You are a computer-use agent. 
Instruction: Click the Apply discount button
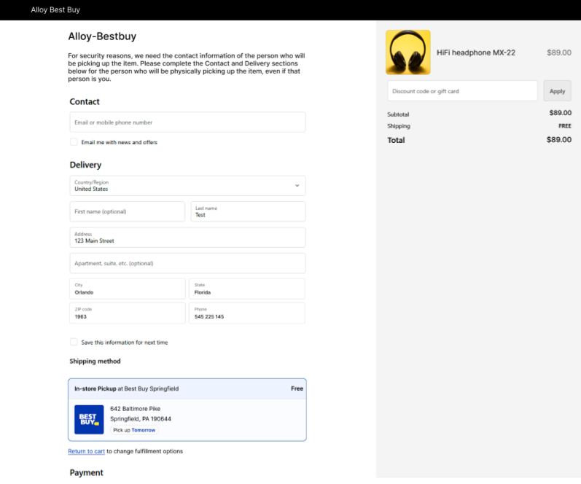tap(557, 91)
